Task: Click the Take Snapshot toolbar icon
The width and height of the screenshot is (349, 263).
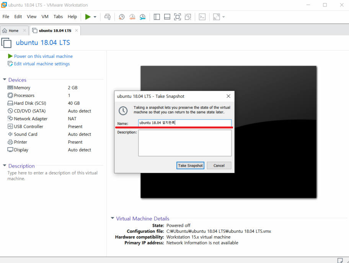Action: pyautogui.click(x=122, y=17)
